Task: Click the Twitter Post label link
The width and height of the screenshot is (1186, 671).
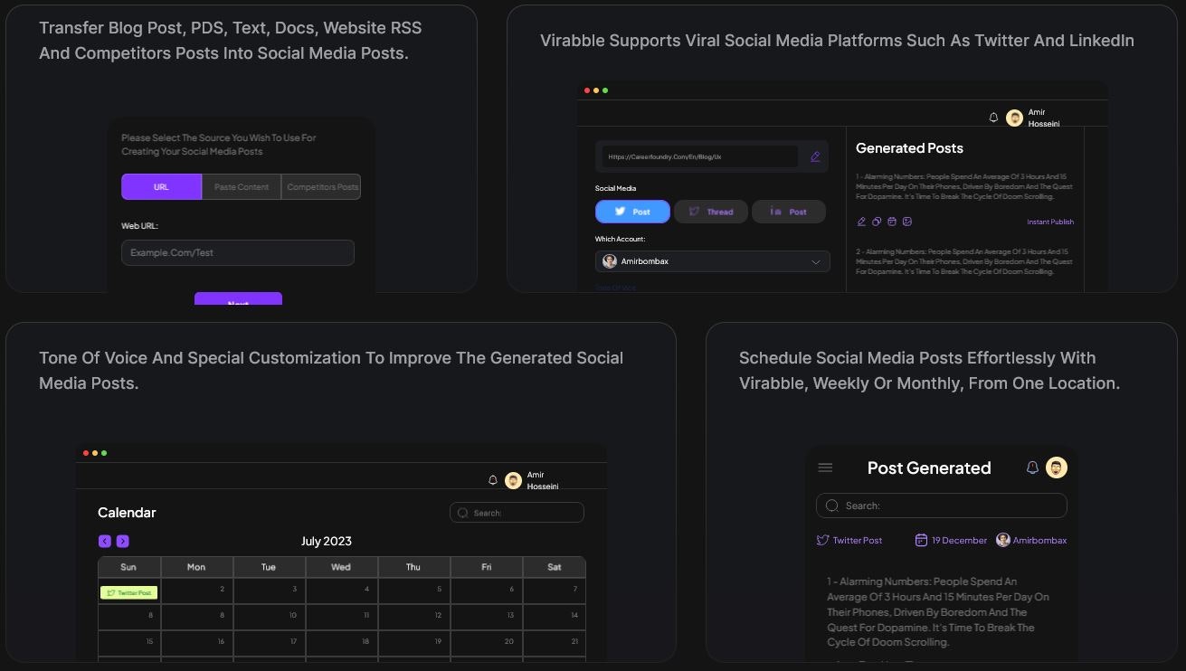Action: 858,540
